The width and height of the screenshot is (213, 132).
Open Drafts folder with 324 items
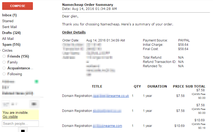(11, 33)
